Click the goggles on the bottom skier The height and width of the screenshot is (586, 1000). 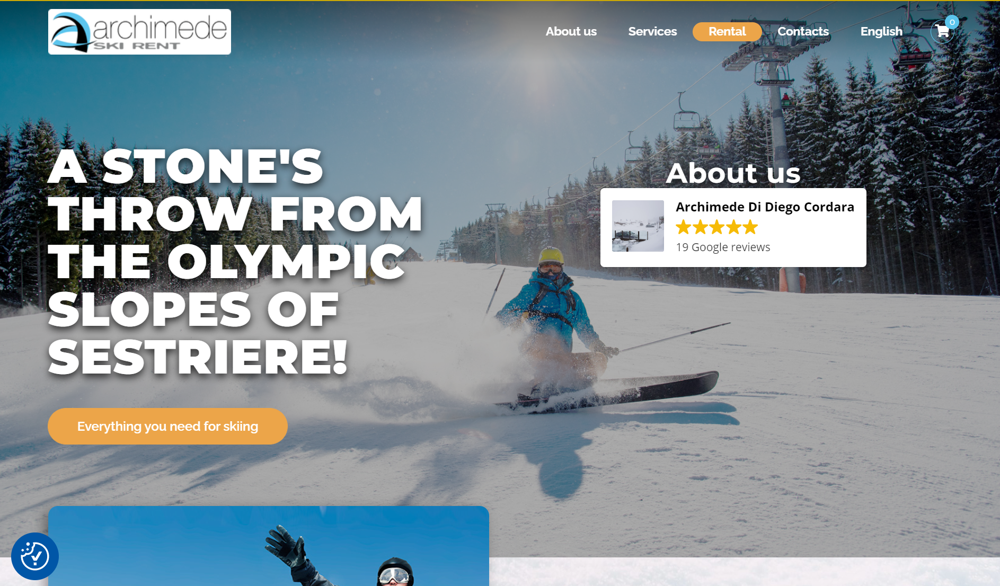point(394,575)
